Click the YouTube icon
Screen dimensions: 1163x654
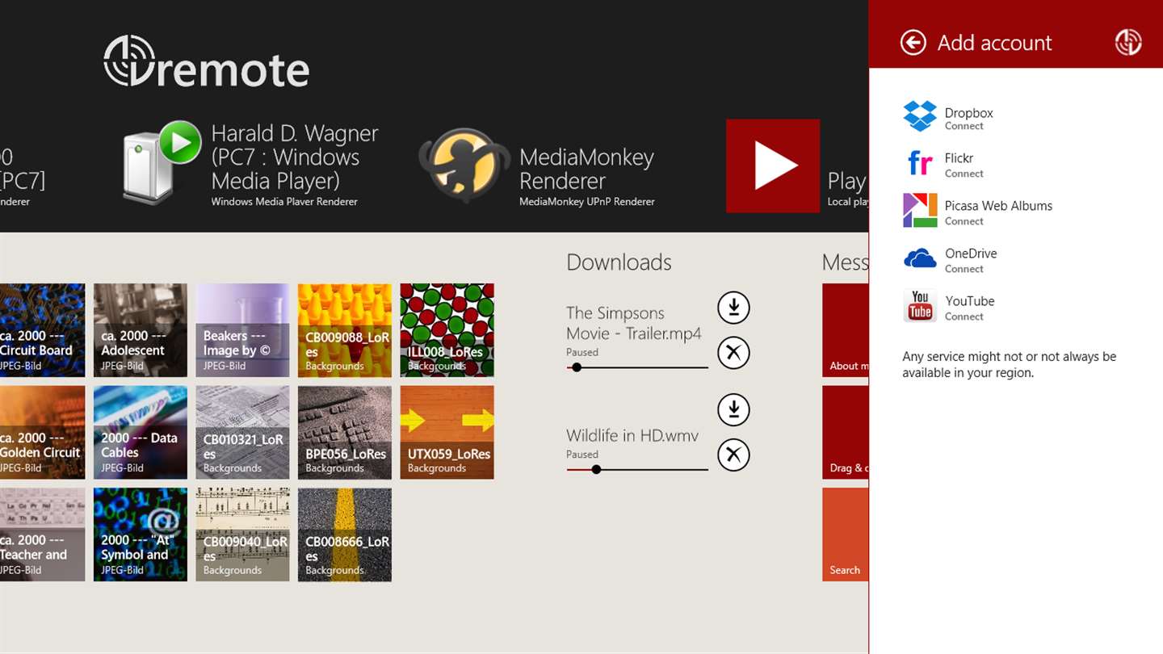[920, 306]
